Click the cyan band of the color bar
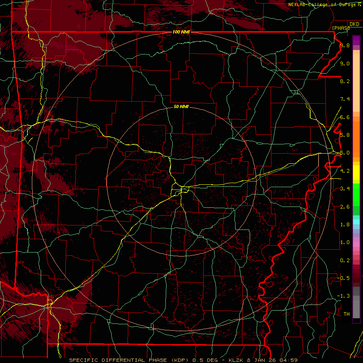Screen dimensions: 363x363 click(356, 221)
